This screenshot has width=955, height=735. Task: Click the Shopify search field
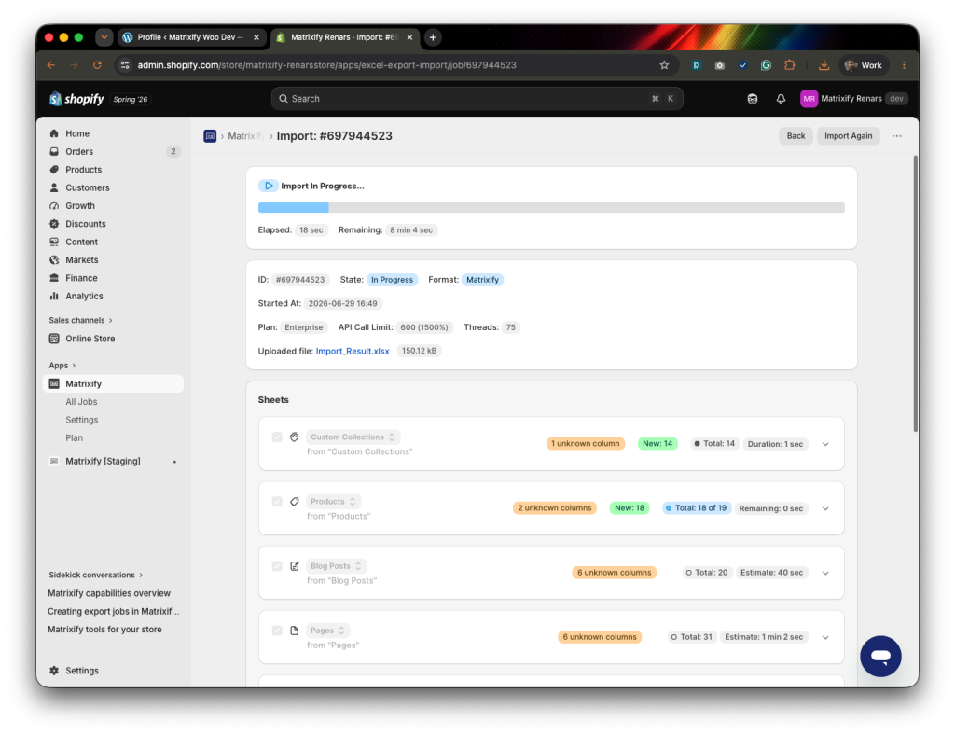click(477, 99)
